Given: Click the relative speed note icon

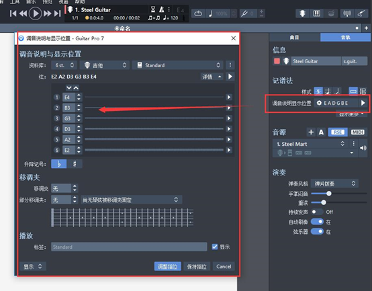Looking at the screenshot, I should (210, 13).
